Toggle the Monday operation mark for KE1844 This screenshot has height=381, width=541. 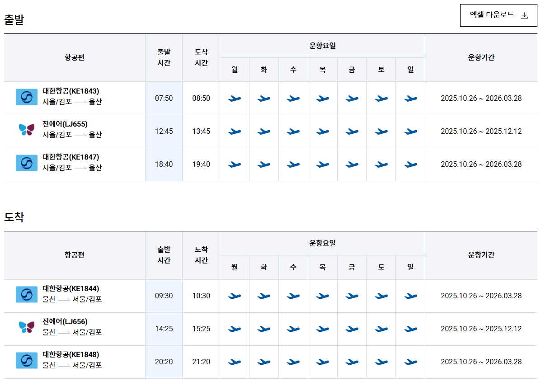(x=235, y=296)
